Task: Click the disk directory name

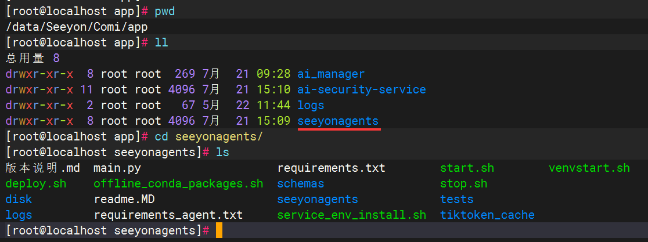Action: pos(19,200)
